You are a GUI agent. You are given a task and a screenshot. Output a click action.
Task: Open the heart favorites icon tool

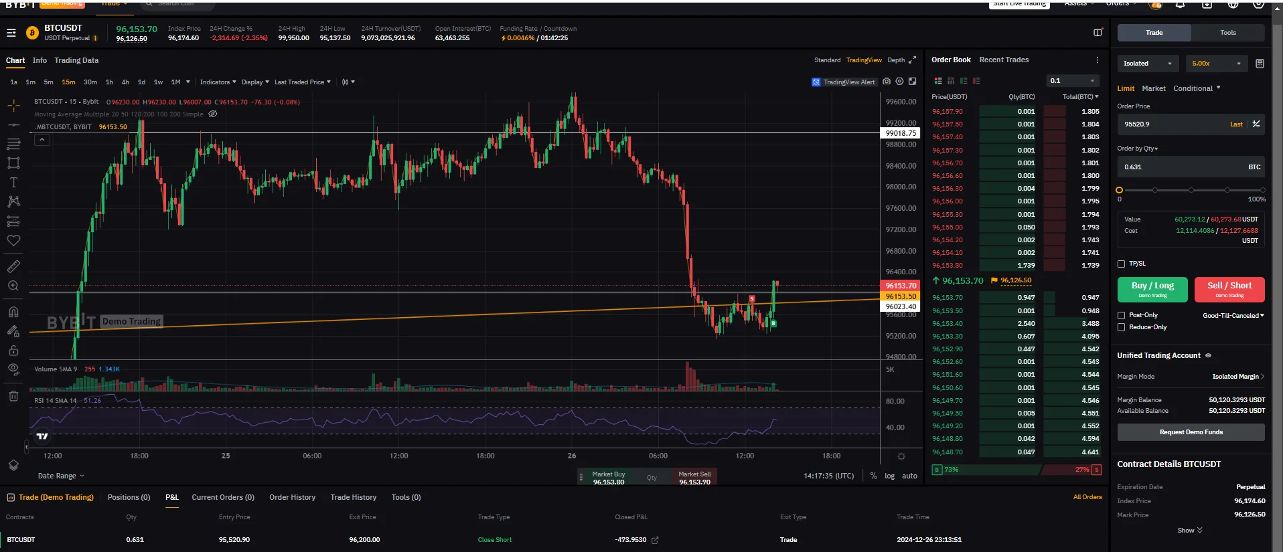[x=13, y=240]
